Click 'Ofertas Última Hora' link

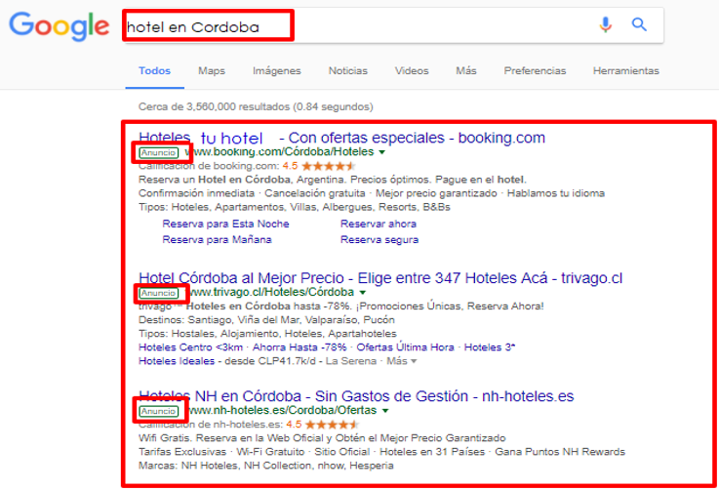(406, 347)
